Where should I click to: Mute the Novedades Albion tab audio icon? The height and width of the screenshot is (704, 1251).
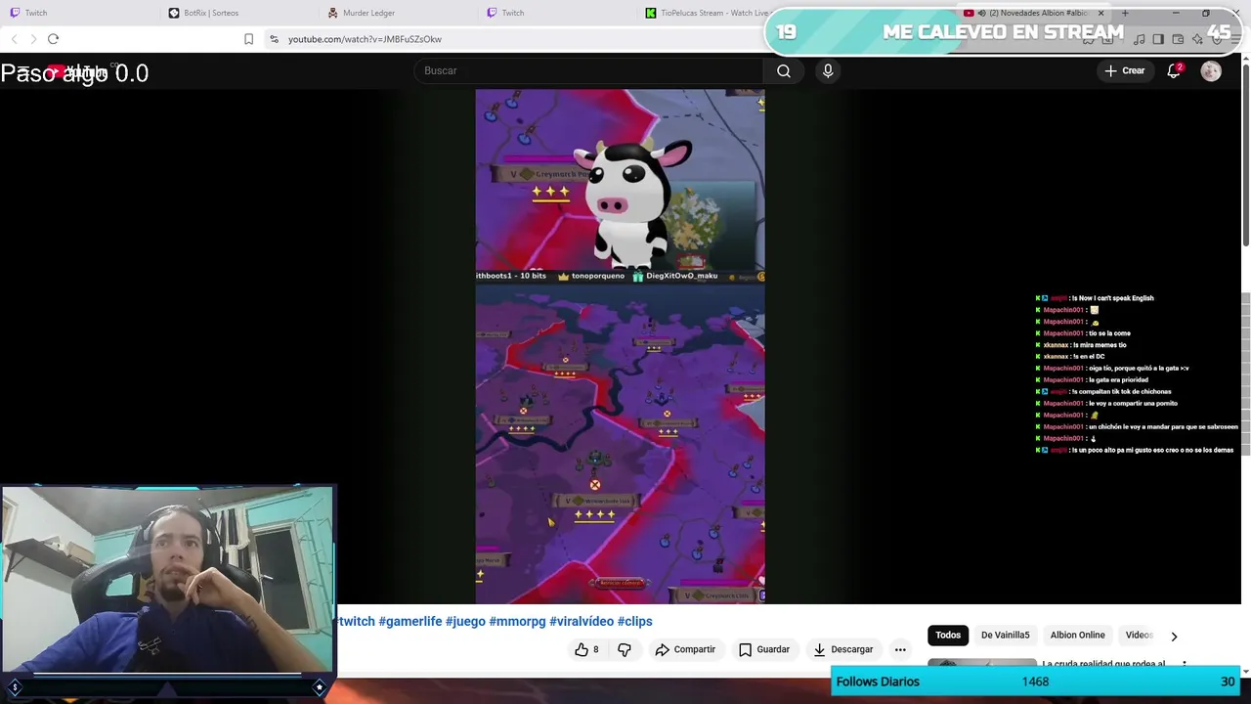click(980, 13)
